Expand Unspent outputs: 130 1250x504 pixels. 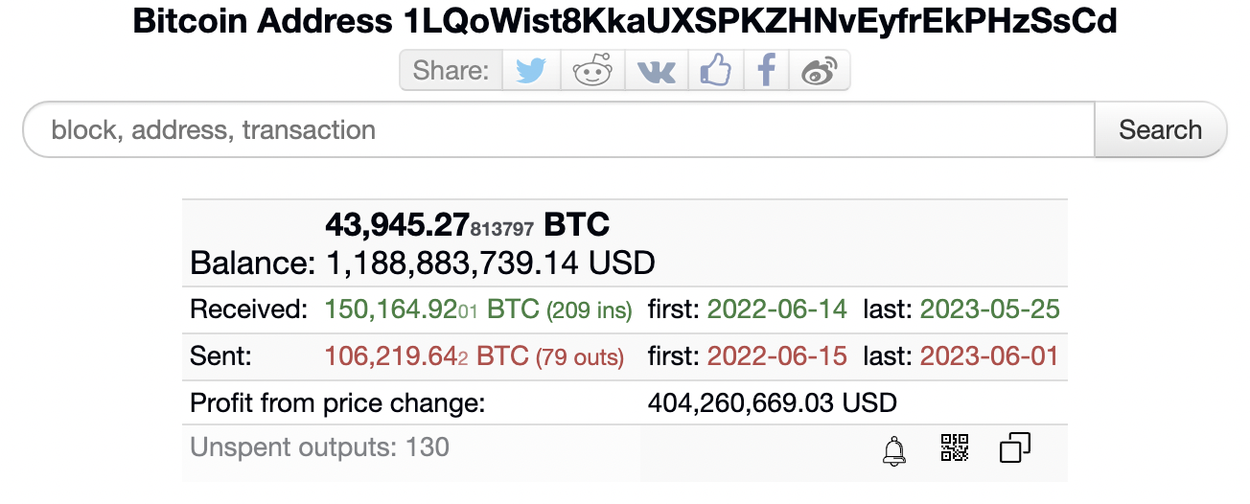click(319, 447)
